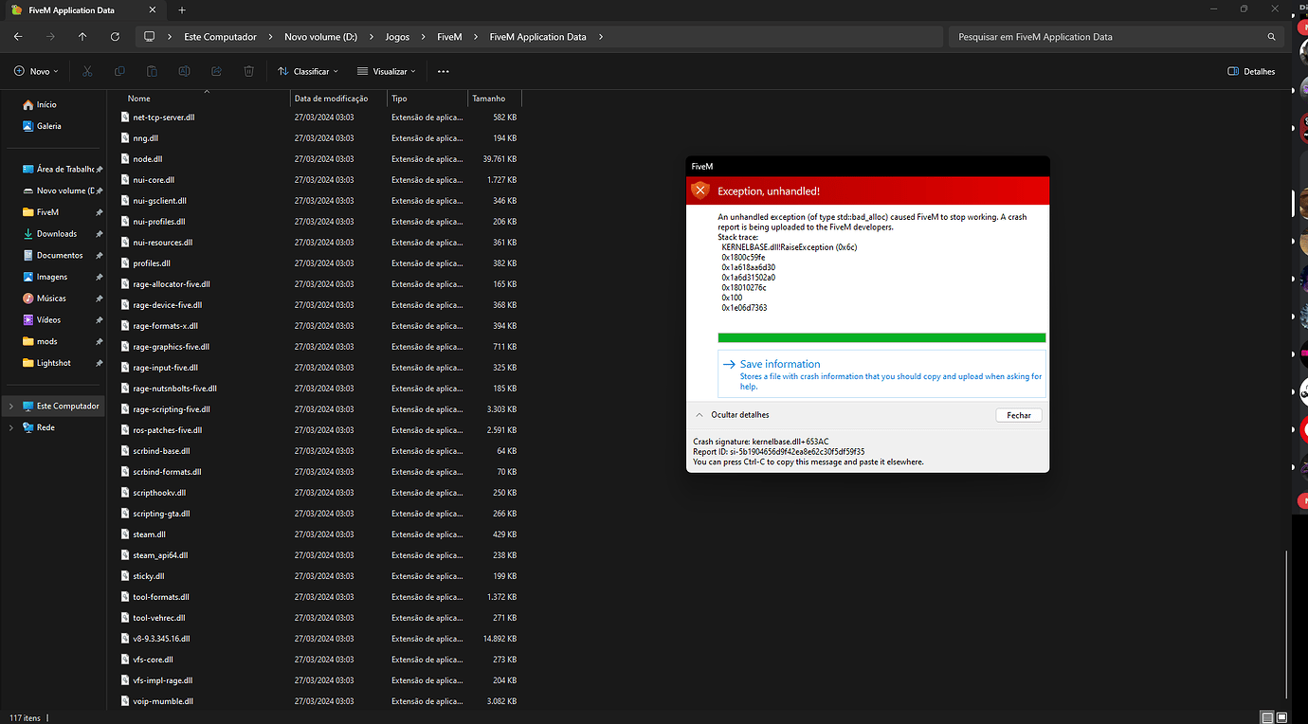Delete selected item with the trash icon
The width and height of the screenshot is (1308, 724).
pos(248,71)
